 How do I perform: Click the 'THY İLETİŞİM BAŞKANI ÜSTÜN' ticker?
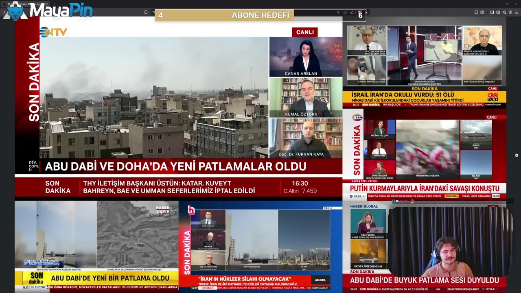(x=169, y=187)
